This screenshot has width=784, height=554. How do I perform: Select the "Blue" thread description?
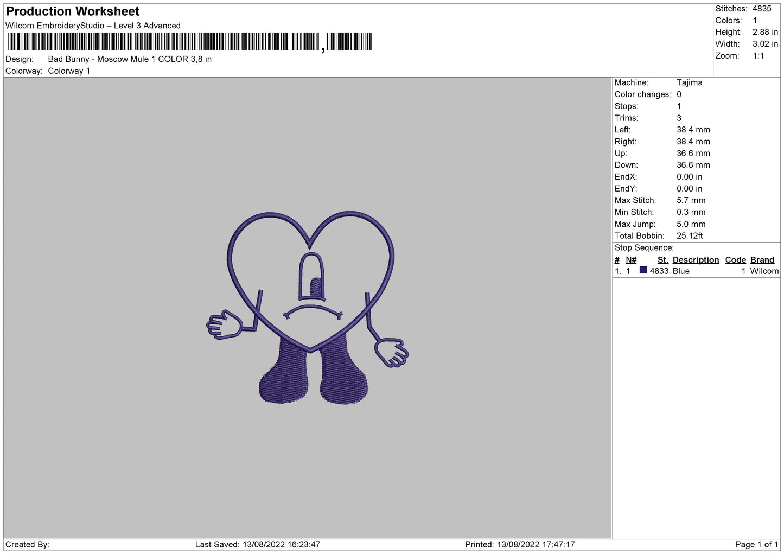[x=681, y=271]
